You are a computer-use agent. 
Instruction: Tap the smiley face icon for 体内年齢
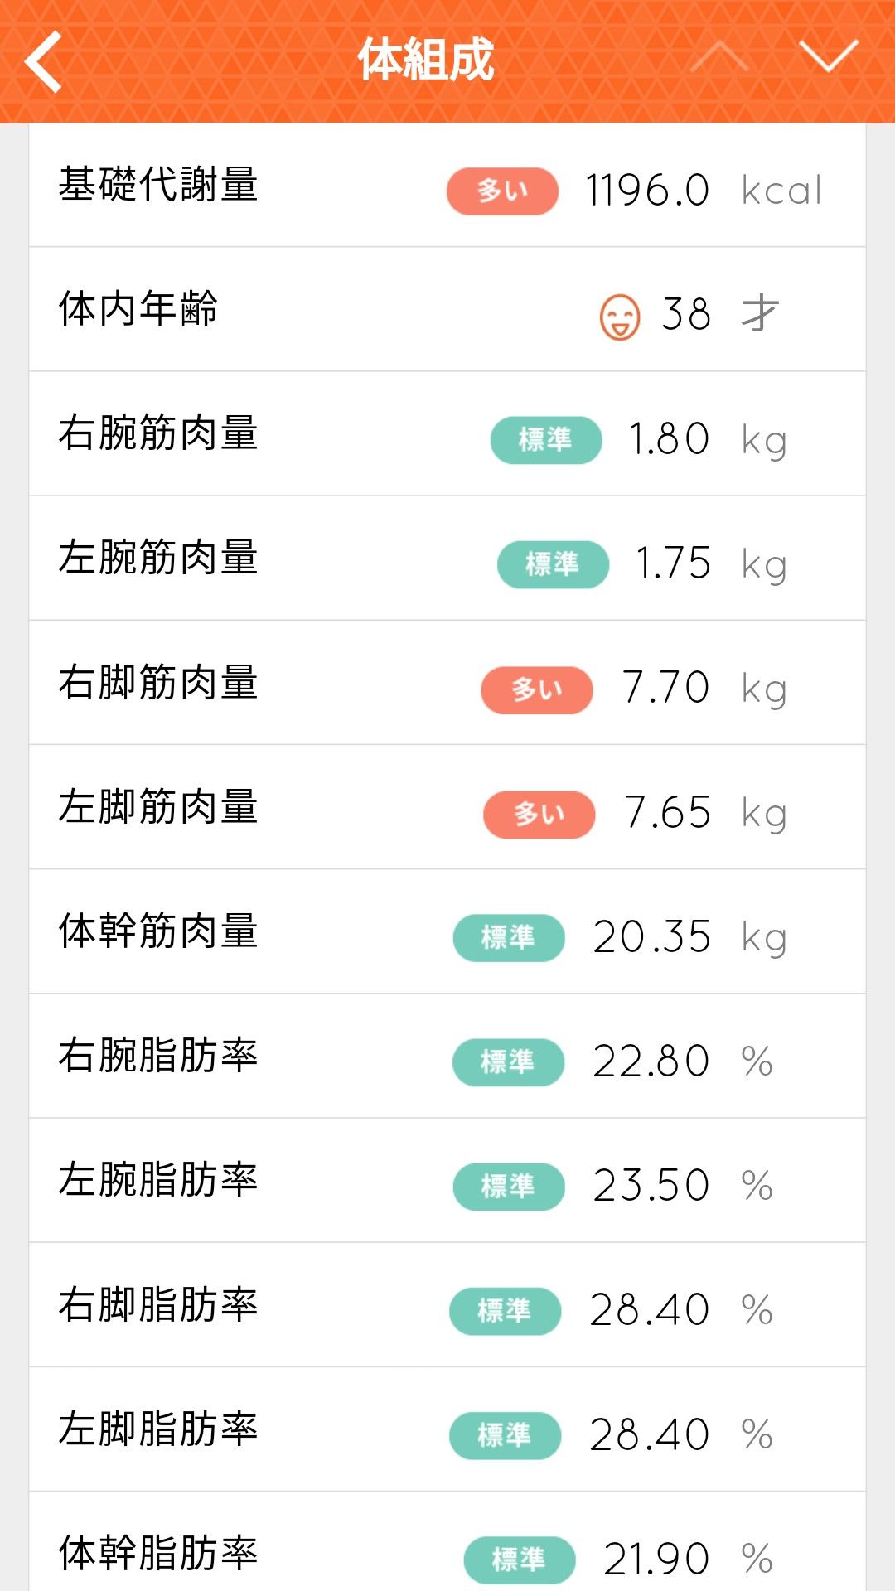(620, 317)
